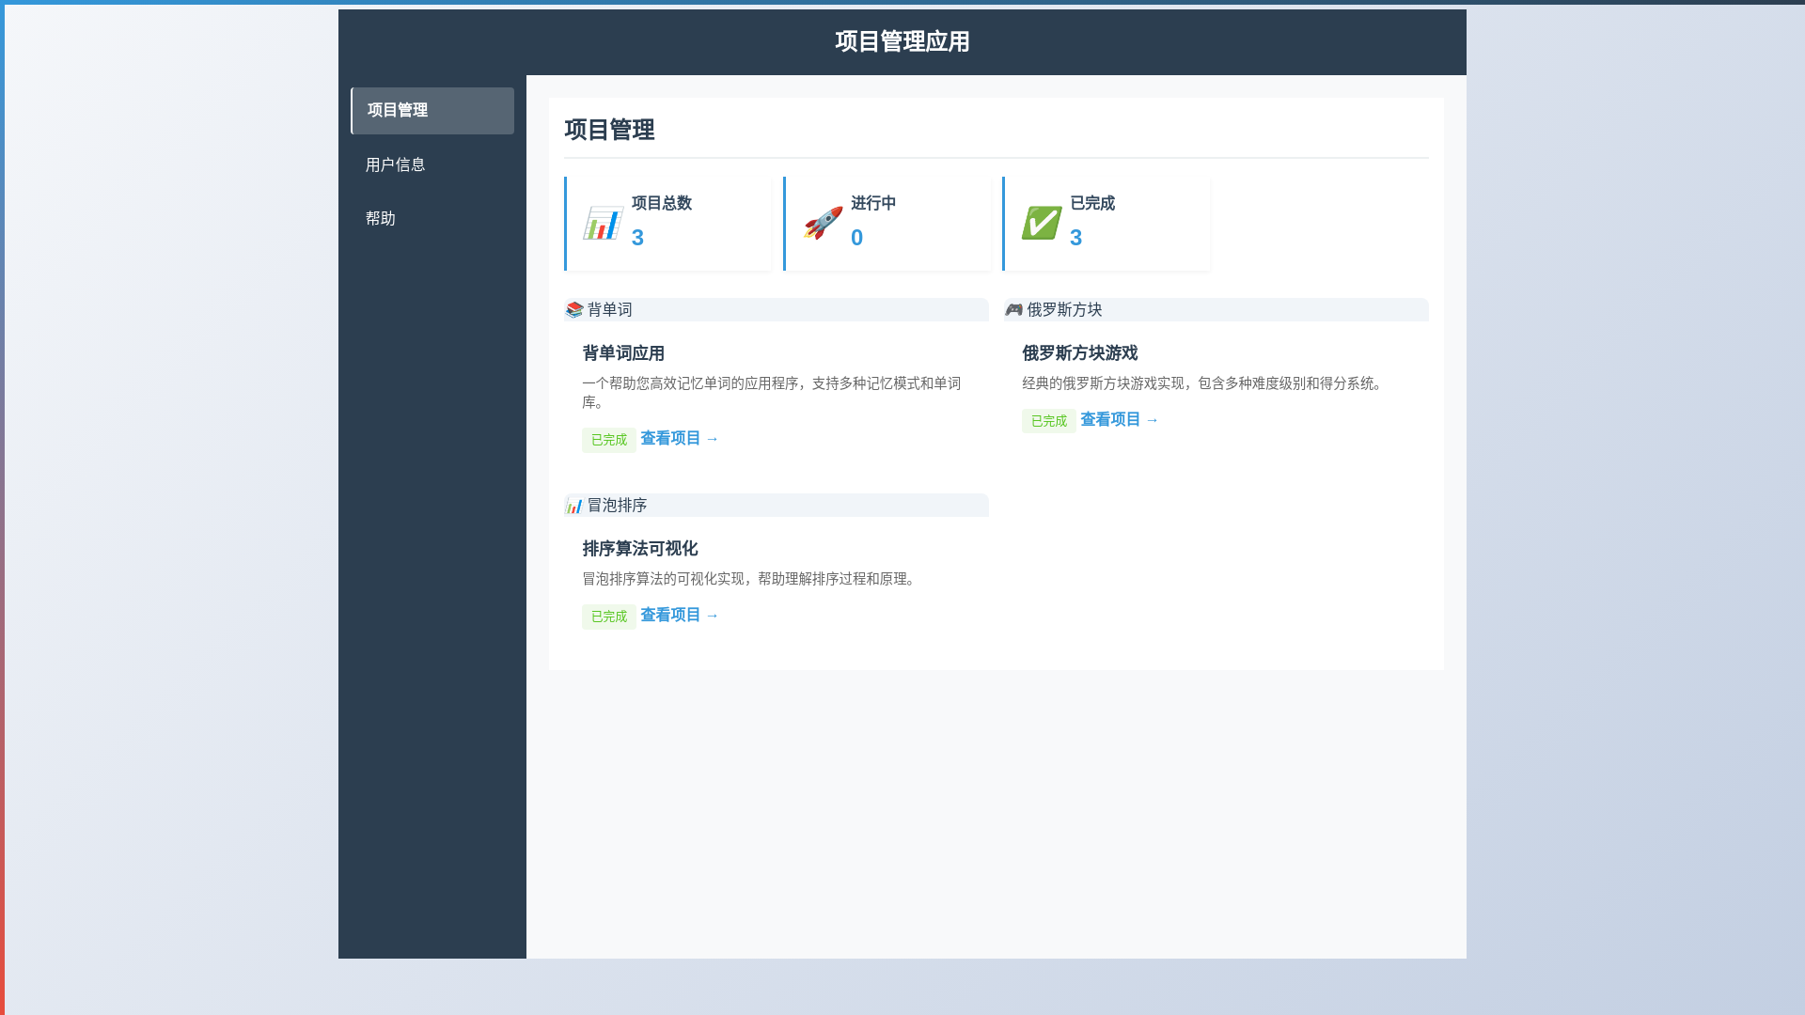Click the books icon beside 背单词
Viewport: 1805px width, 1015px height.
[574, 310]
